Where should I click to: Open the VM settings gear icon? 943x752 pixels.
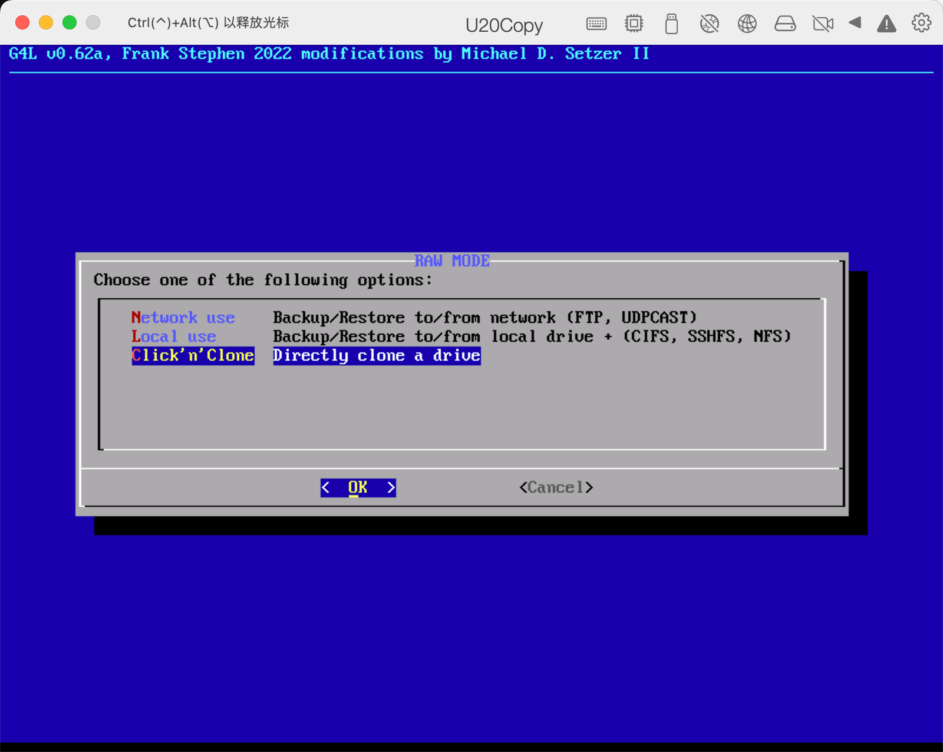click(921, 23)
